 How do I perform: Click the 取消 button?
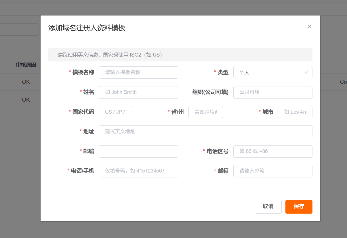(268, 206)
